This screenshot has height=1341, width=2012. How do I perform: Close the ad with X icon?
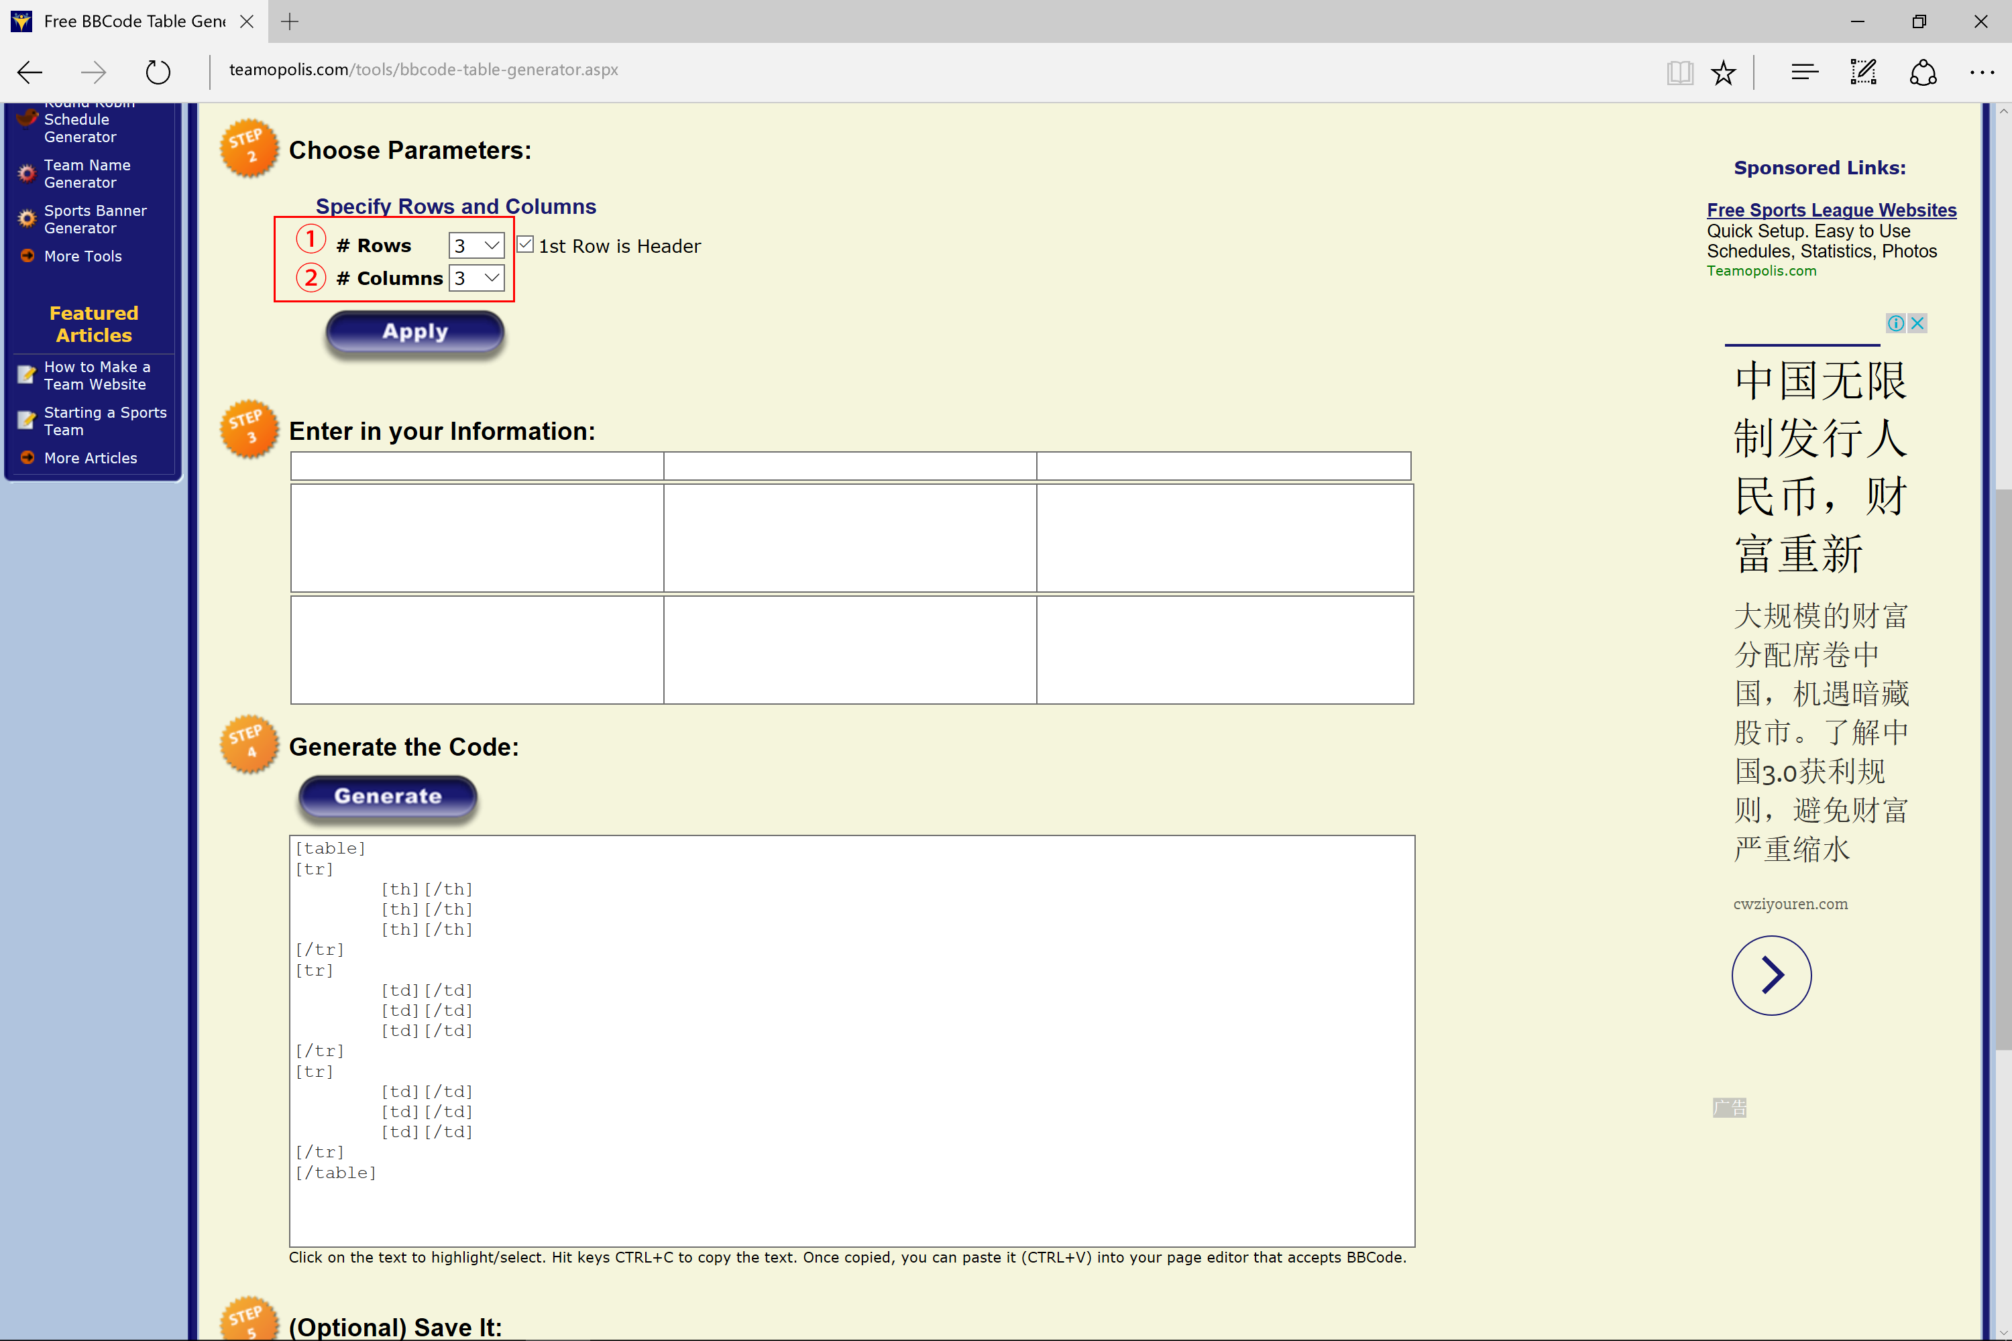coord(1917,323)
